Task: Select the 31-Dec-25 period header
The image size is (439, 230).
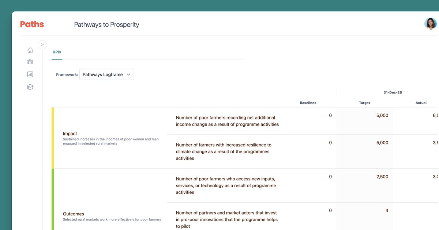Action: click(393, 93)
